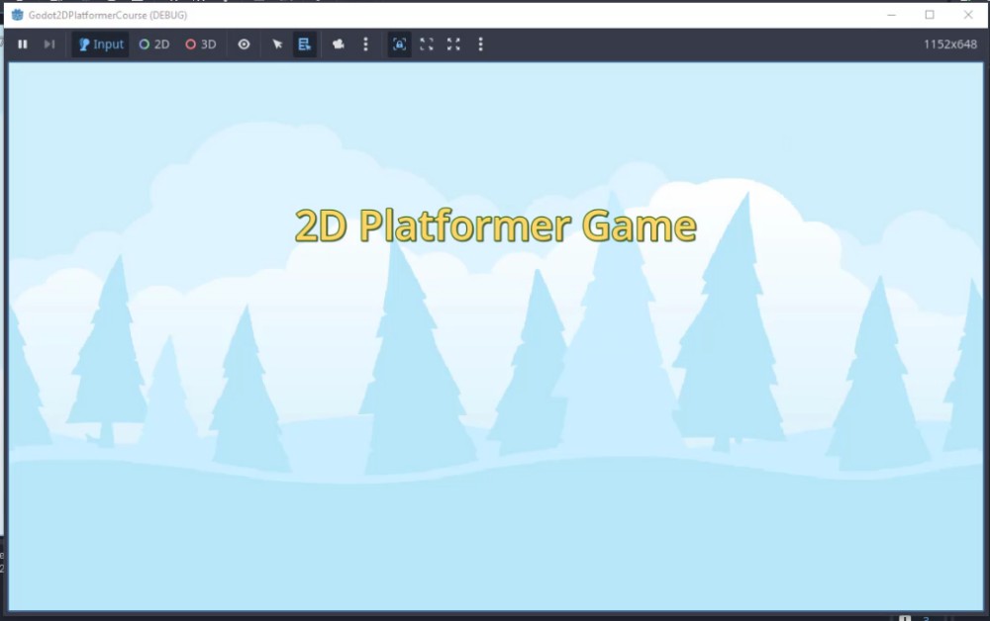Open camera override options menu
This screenshot has width=990, height=621.
click(x=365, y=44)
